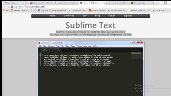Open the Find menu

[57, 46]
